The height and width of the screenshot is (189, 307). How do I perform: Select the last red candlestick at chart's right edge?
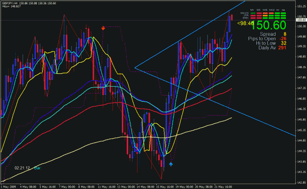(x=232, y=17)
